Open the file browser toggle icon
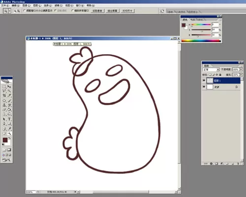Viewport: 246px width, 197px height. (x=162, y=11)
